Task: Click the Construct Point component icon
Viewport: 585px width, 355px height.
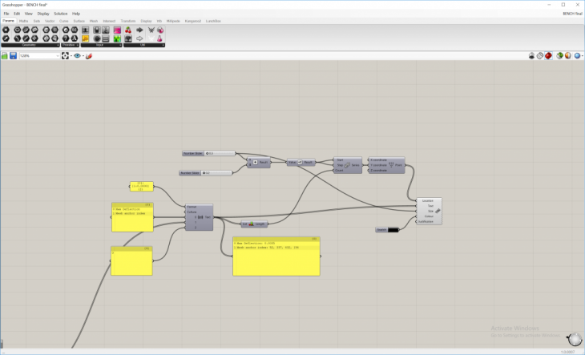Action: tap(389, 164)
